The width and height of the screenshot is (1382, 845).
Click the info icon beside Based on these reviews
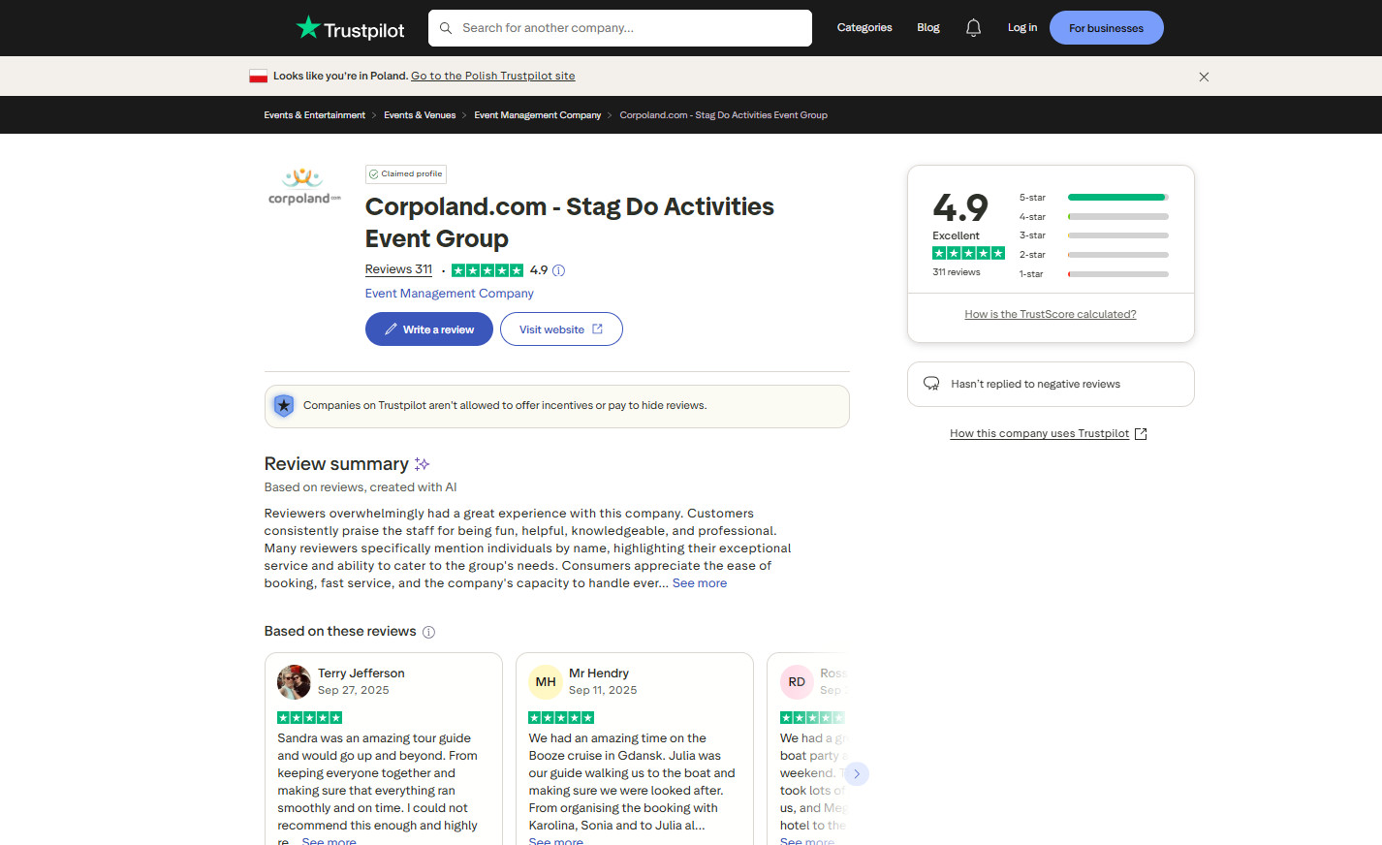[428, 631]
